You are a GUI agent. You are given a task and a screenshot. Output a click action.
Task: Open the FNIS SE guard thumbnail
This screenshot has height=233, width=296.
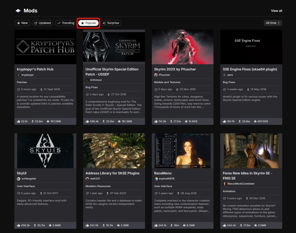(x=251, y=151)
